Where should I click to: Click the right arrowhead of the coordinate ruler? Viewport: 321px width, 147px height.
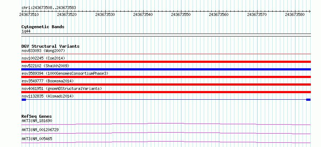310,11
